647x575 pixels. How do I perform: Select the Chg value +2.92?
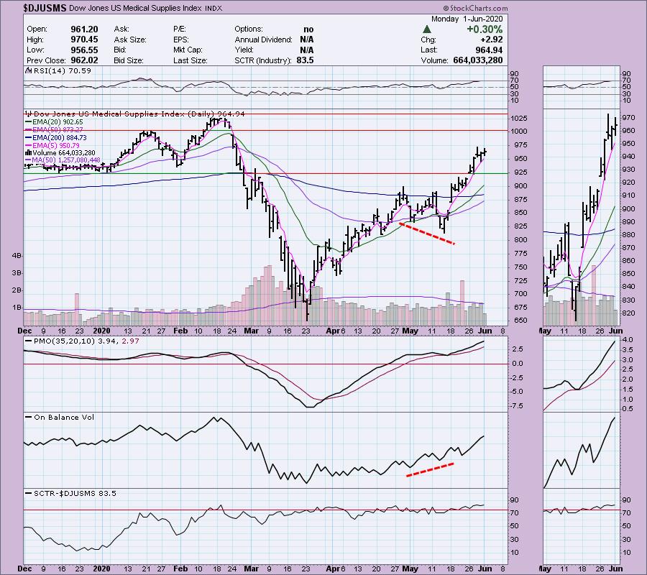490,40
